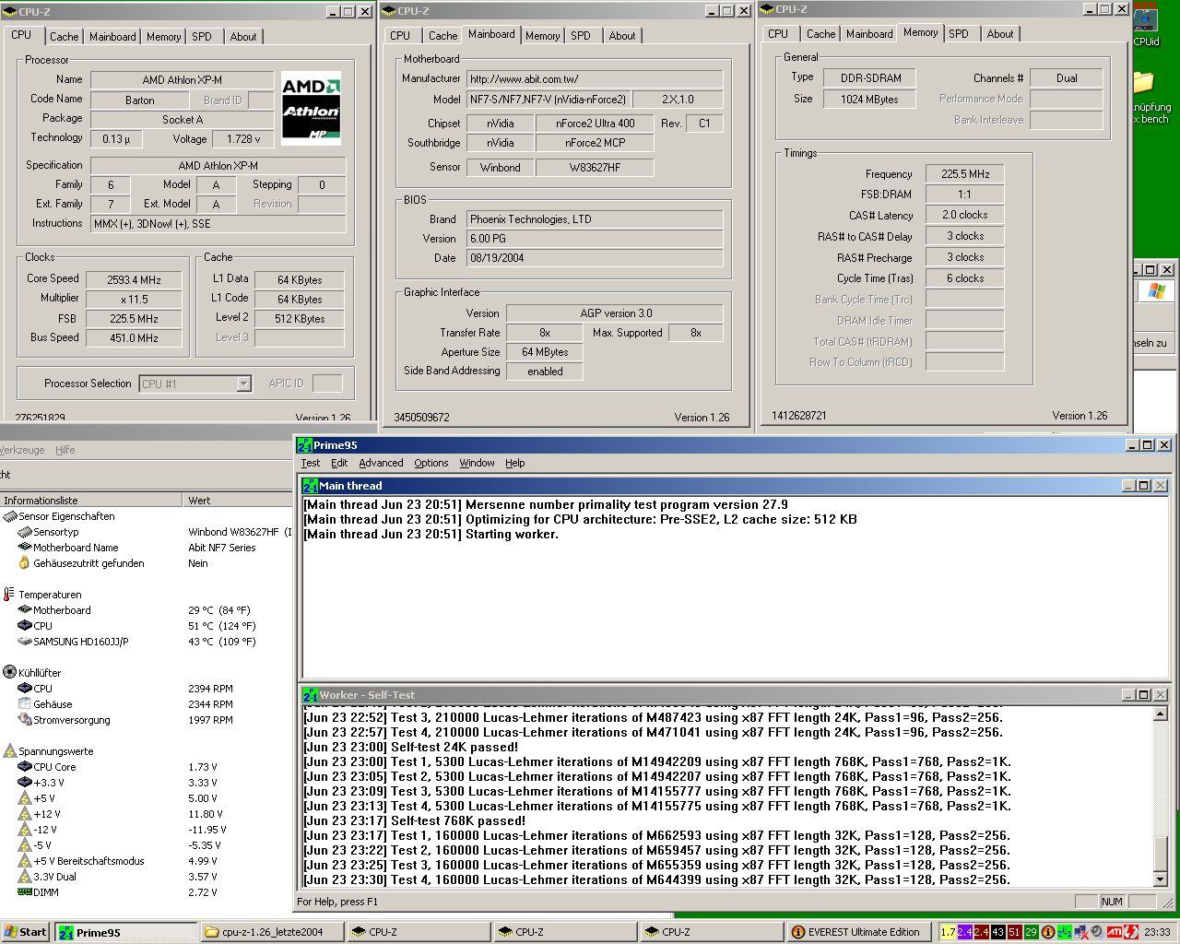This screenshot has height=944, width=1180.
Task: Click the thermometer icon beside Temperaturen
Action: point(9,595)
